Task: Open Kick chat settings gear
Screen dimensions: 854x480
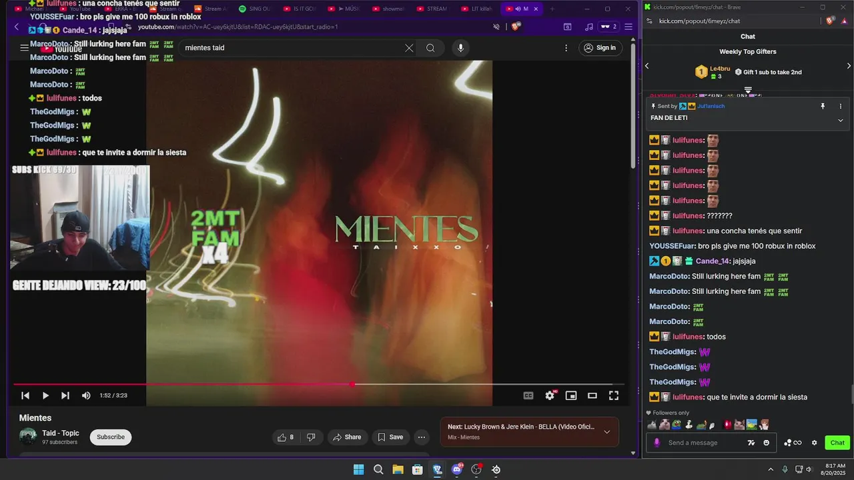Action: point(814,443)
